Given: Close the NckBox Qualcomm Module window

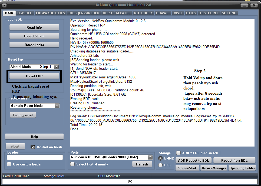Looking at the screenshot, I should (x=254, y=5).
